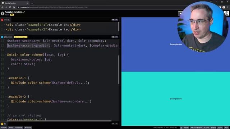Click Add to Collection button
This screenshot has width=230, height=129.
coord(196,128)
